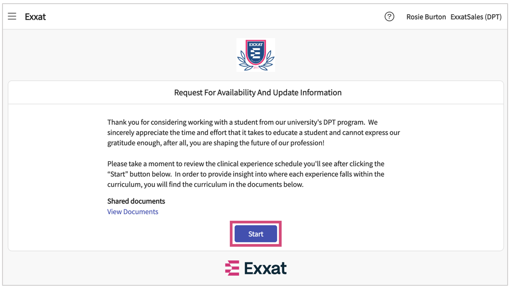The width and height of the screenshot is (511, 289).
Task: Click the quoted “Start” word in the instructions
Action: point(117,174)
